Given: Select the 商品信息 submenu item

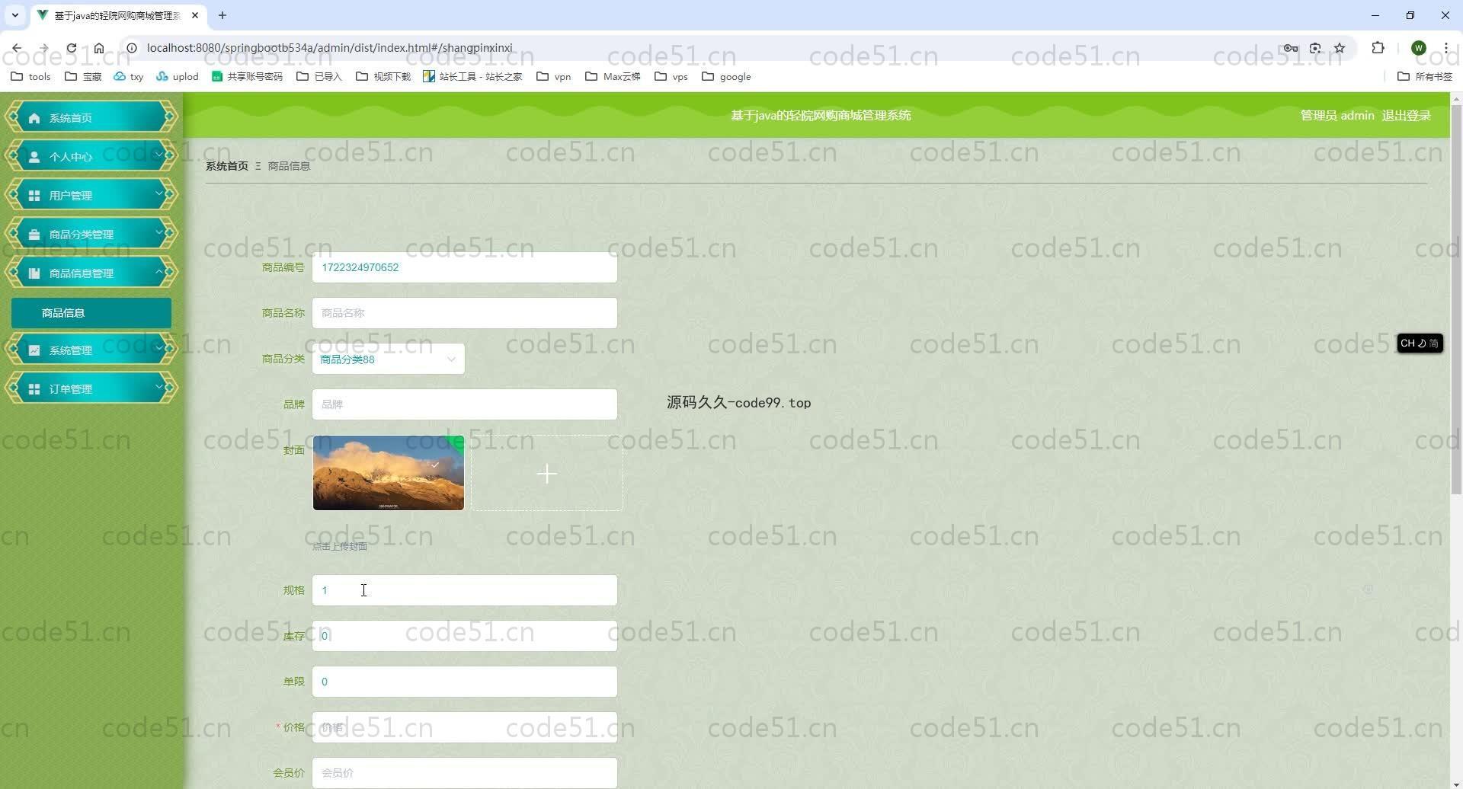Looking at the screenshot, I should click(91, 313).
